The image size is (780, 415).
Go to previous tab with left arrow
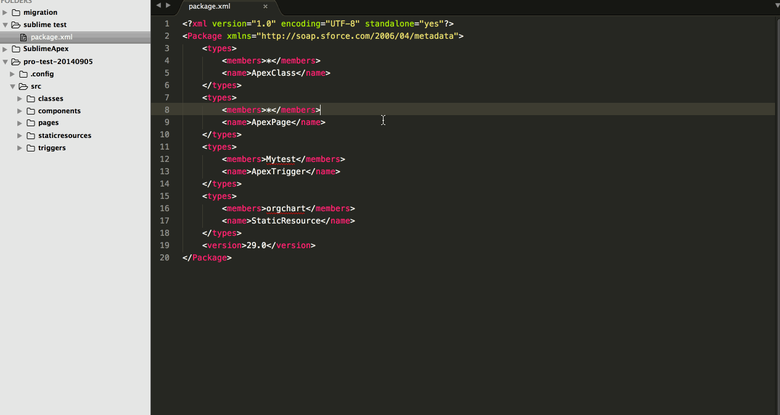pos(158,6)
